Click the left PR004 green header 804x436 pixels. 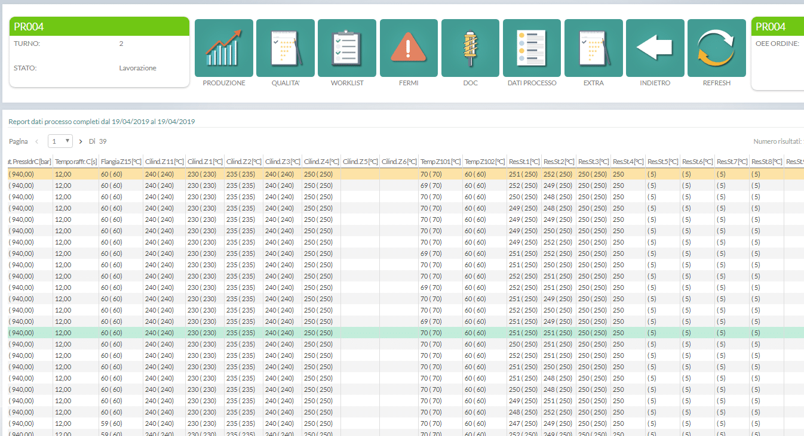[99, 27]
